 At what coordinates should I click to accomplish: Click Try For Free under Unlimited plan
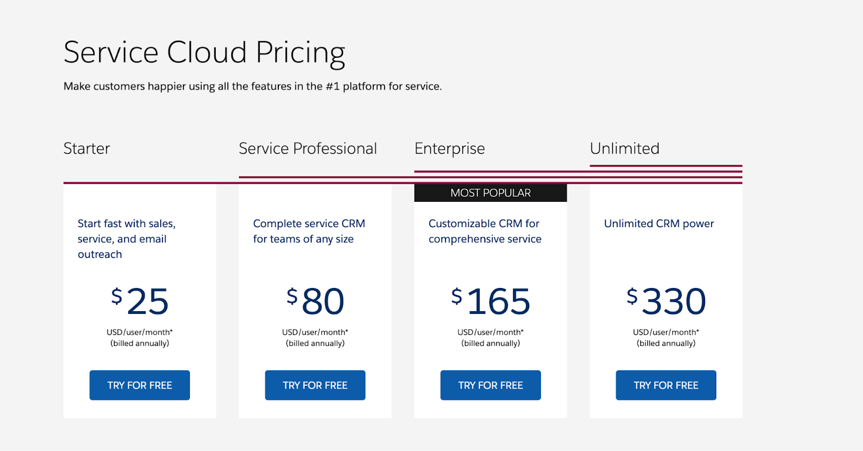click(665, 385)
